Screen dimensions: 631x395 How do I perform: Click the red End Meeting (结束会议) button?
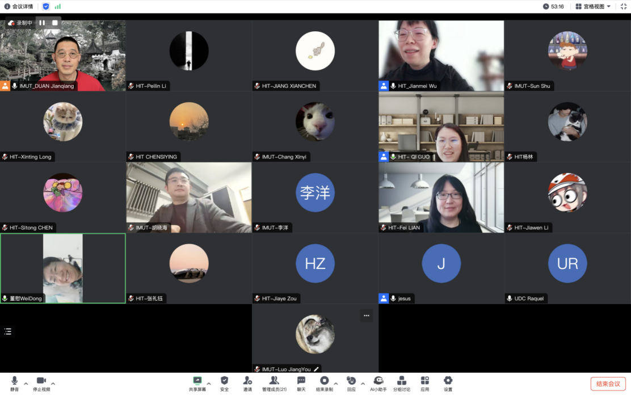pyautogui.click(x=608, y=384)
